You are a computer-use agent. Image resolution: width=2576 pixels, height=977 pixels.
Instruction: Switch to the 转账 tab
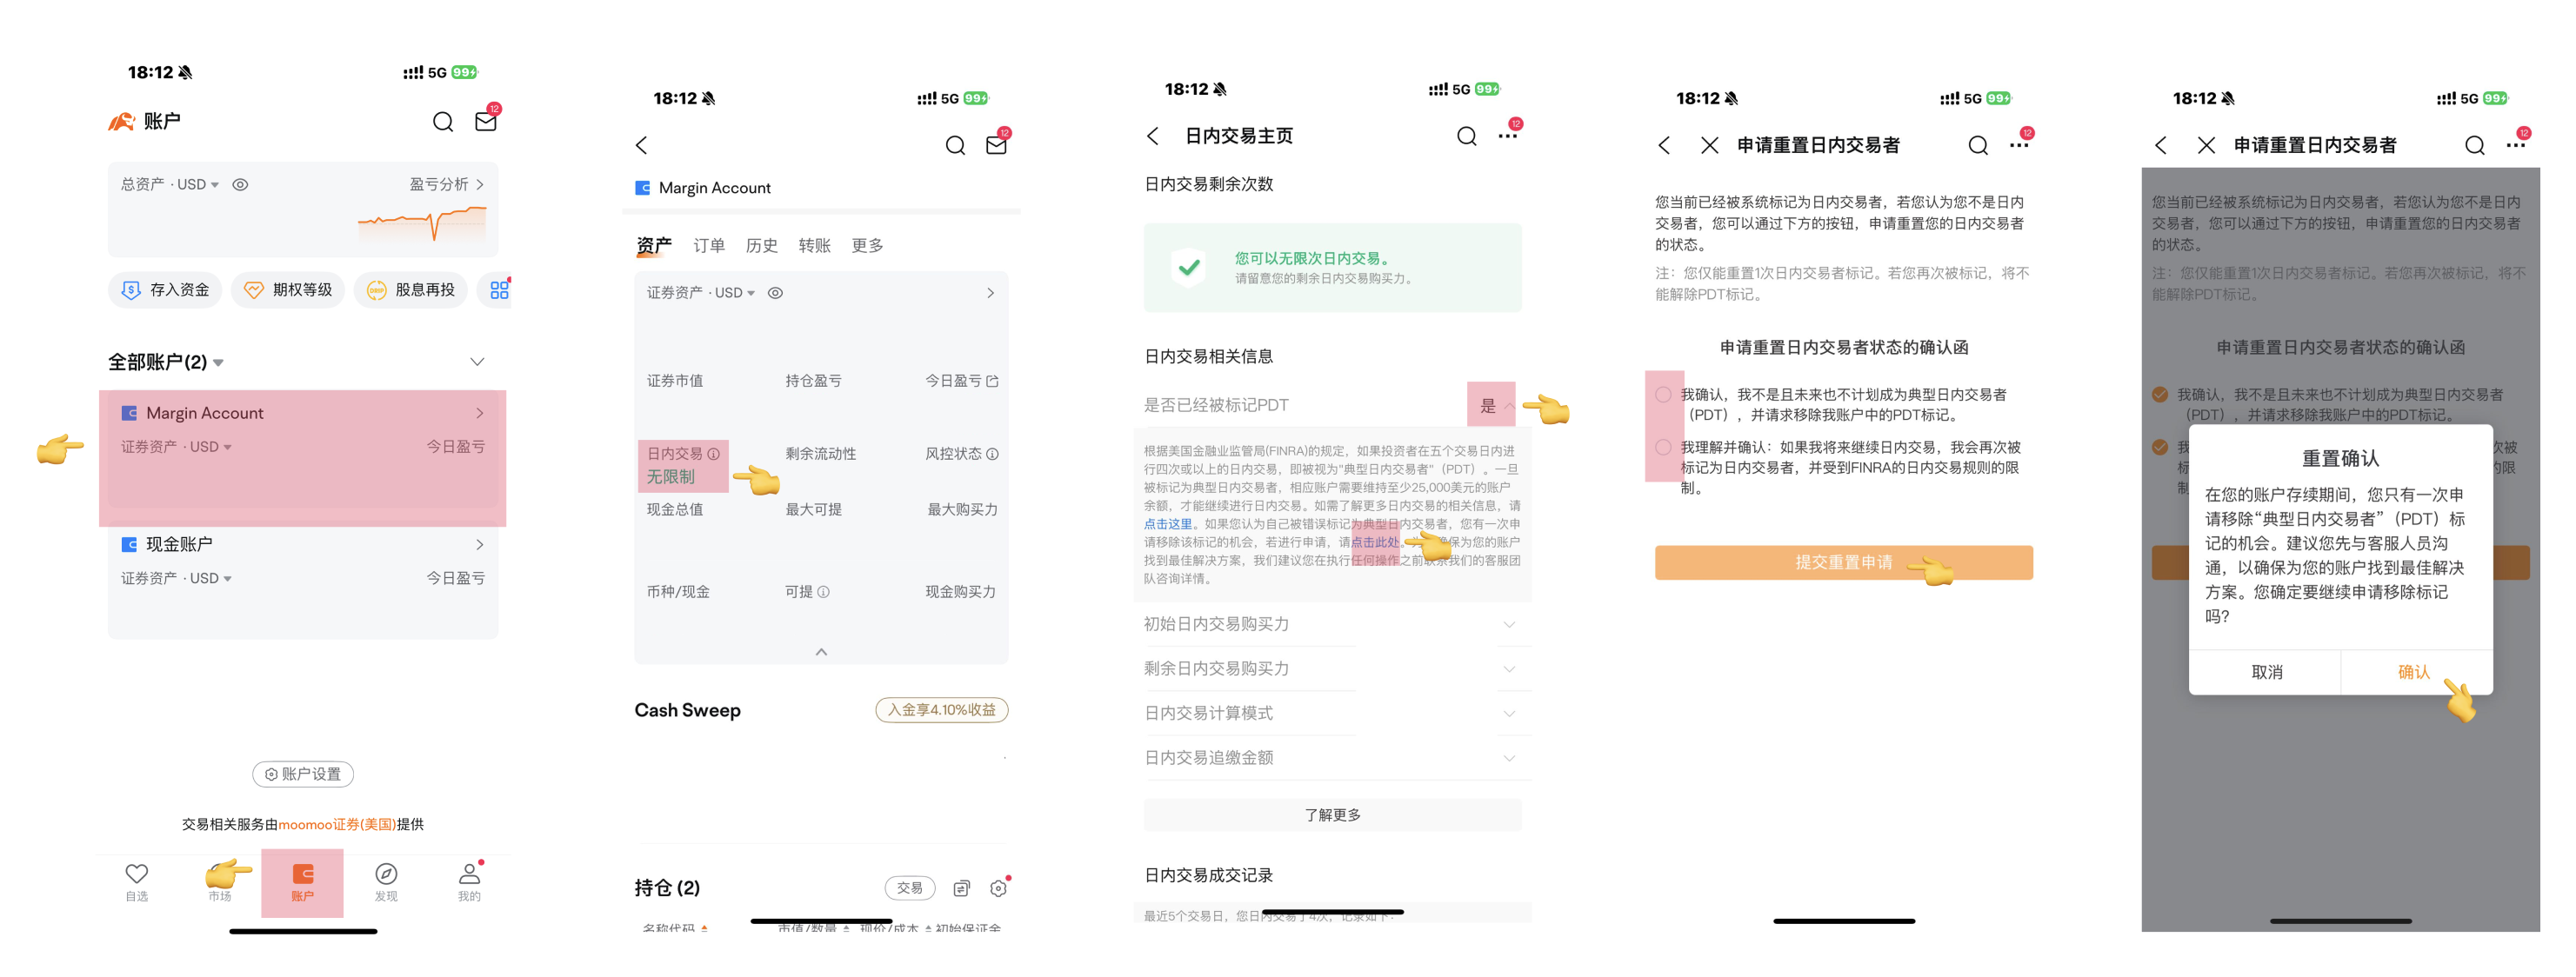814,246
